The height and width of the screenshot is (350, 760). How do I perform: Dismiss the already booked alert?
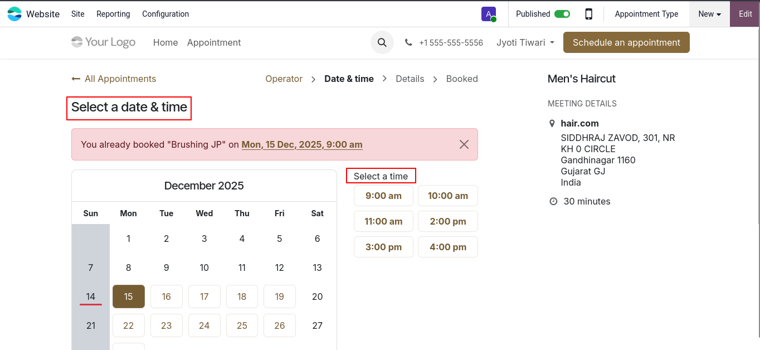(x=464, y=144)
